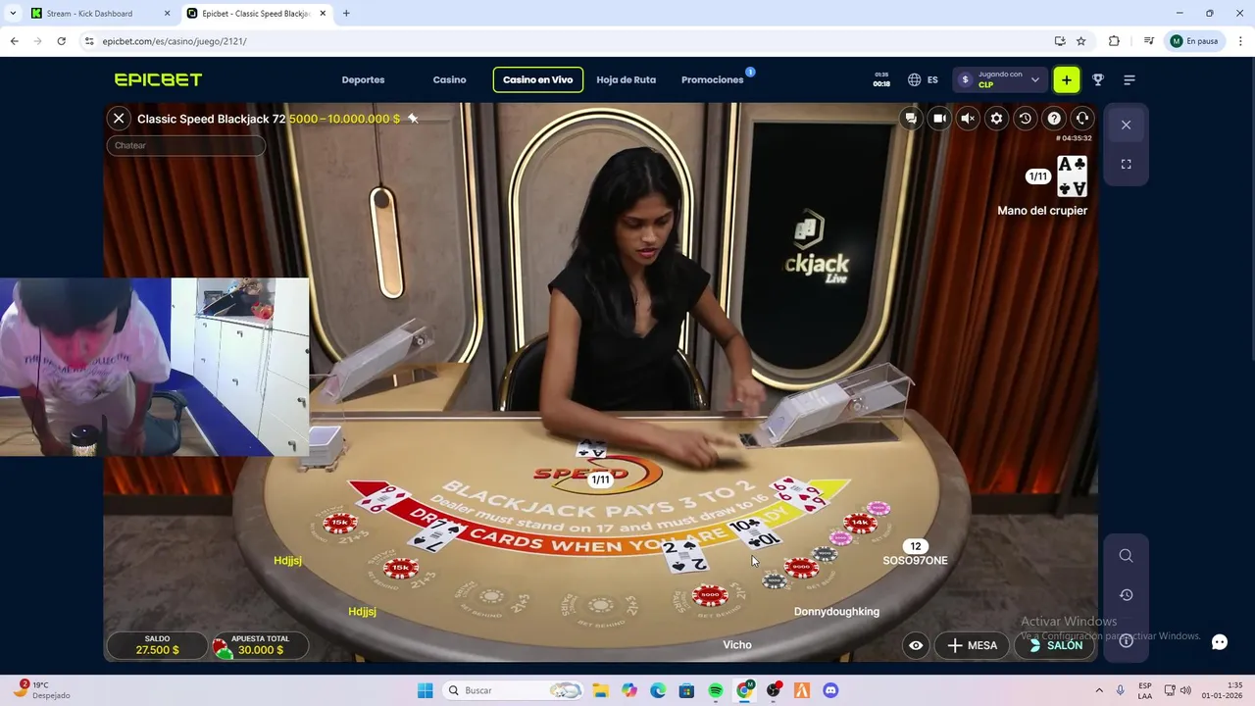
Task: Open Spotify from the taskbar
Action: (x=716, y=690)
